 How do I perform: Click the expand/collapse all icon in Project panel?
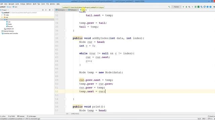pyautogui.click(x=46, y=10)
